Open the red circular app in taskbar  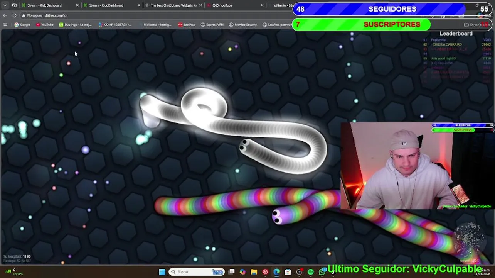tap(265, 272)
